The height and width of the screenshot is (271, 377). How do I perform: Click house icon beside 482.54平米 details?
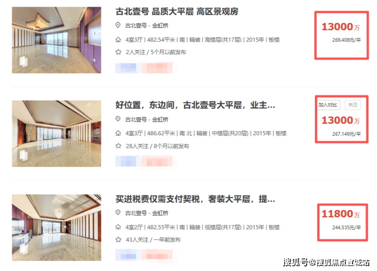point(118,40)
